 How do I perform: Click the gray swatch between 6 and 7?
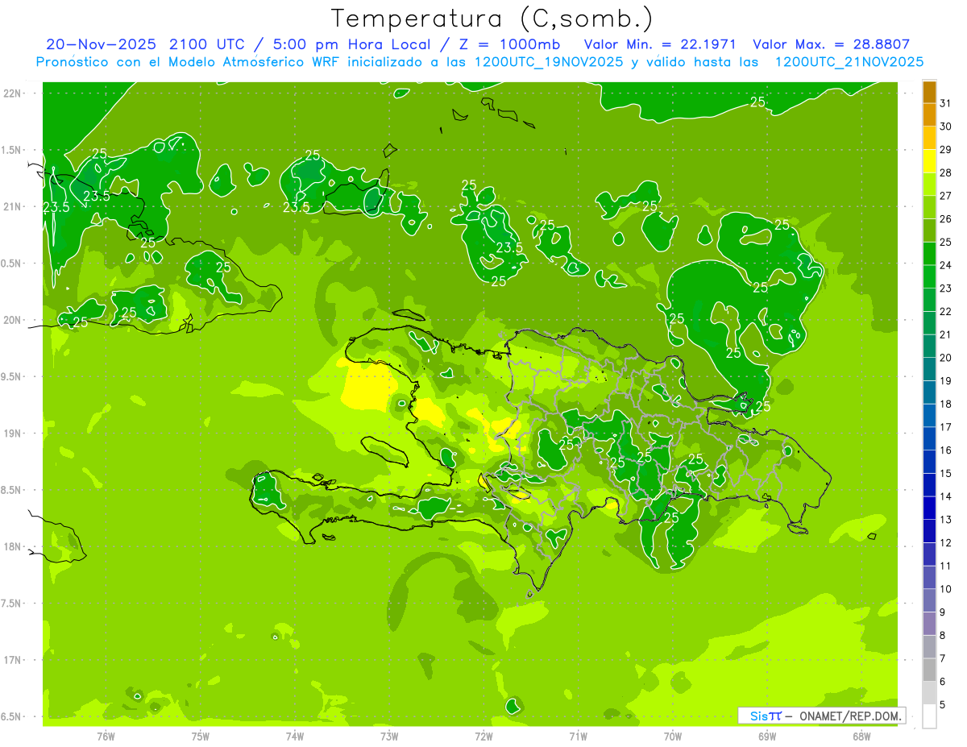click(x=929, y=670)
